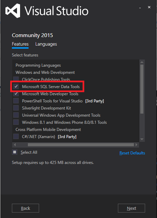Click Reset Defaults link

point(132,153)
